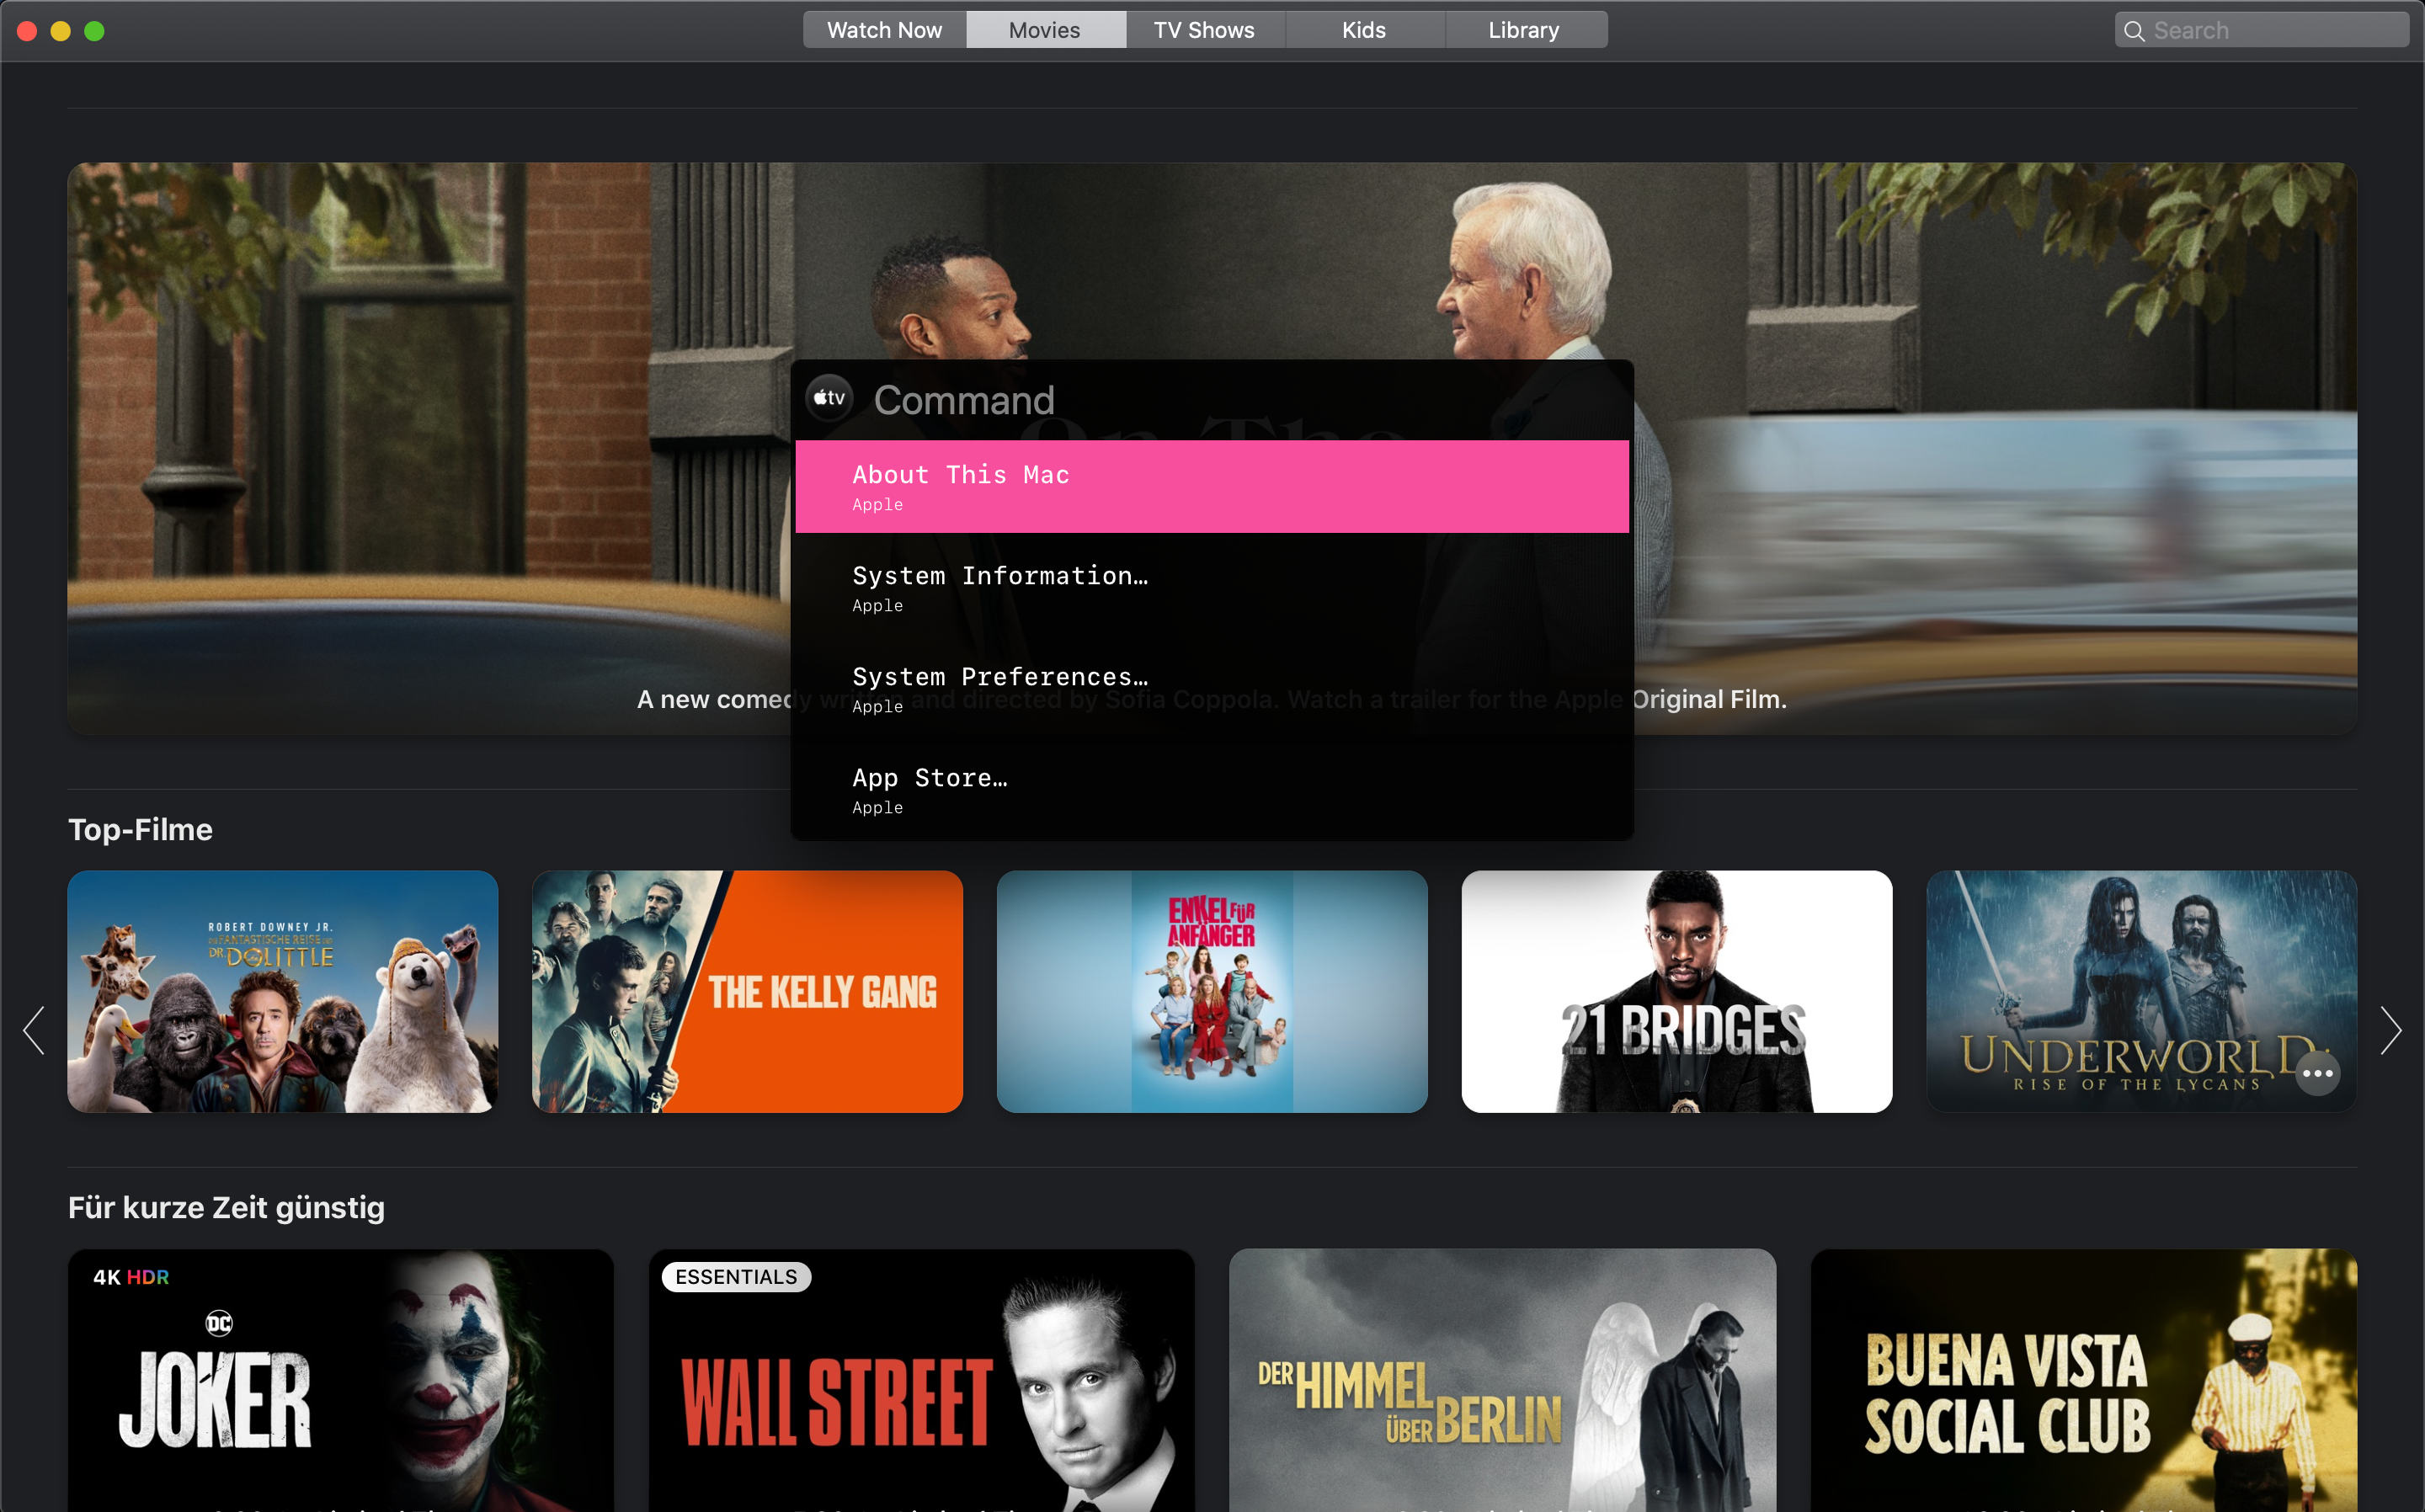Open the Wall Street Essentials thumbnail

(x=921, y=1380)
